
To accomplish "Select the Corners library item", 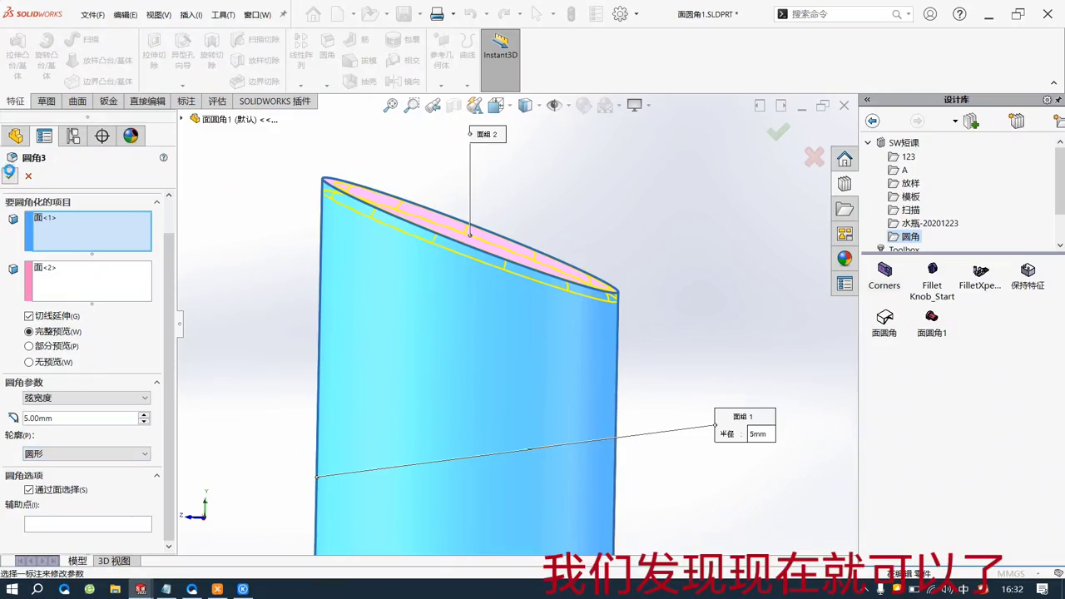I will 884,275.
